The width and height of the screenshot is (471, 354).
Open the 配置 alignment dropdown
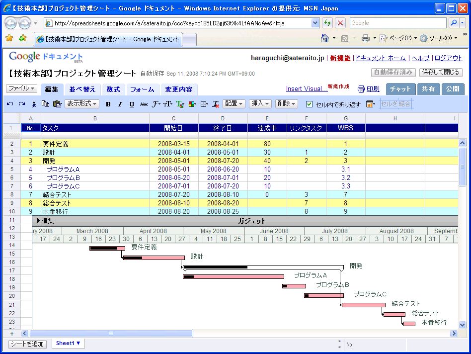tap(234, 104)
